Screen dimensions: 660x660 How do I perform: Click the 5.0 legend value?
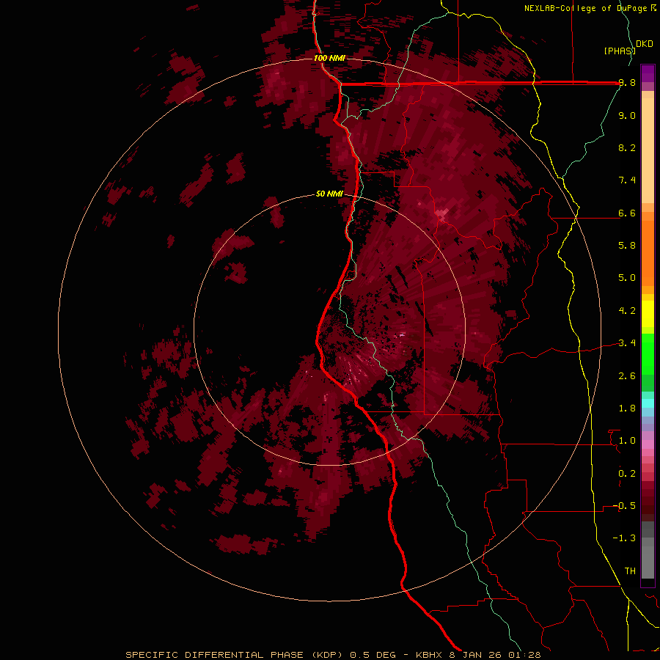[627, 278]
